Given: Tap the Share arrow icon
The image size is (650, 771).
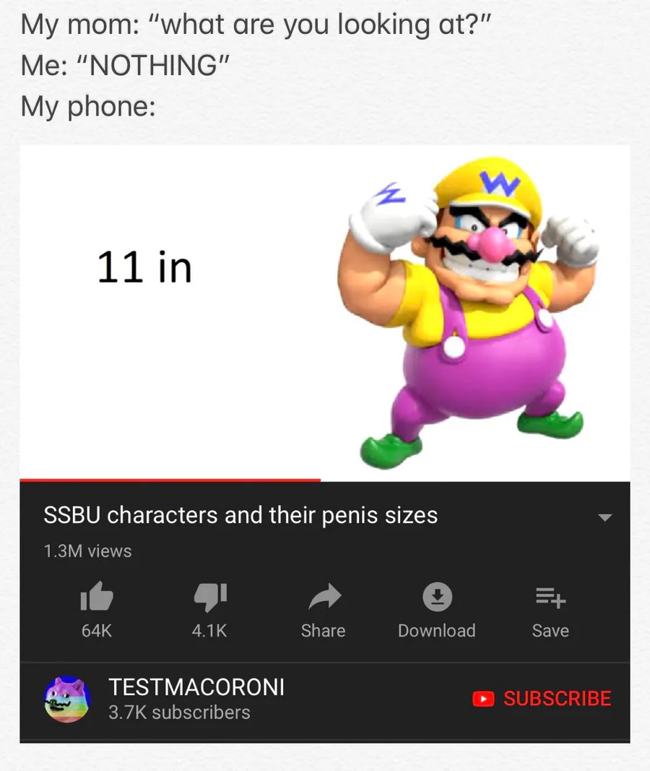Looking at the screenshot, I should (x=324, y=596).
